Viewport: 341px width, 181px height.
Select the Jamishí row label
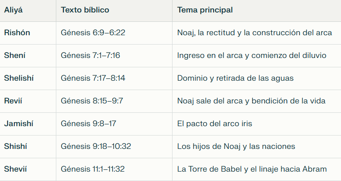[19, 123]
